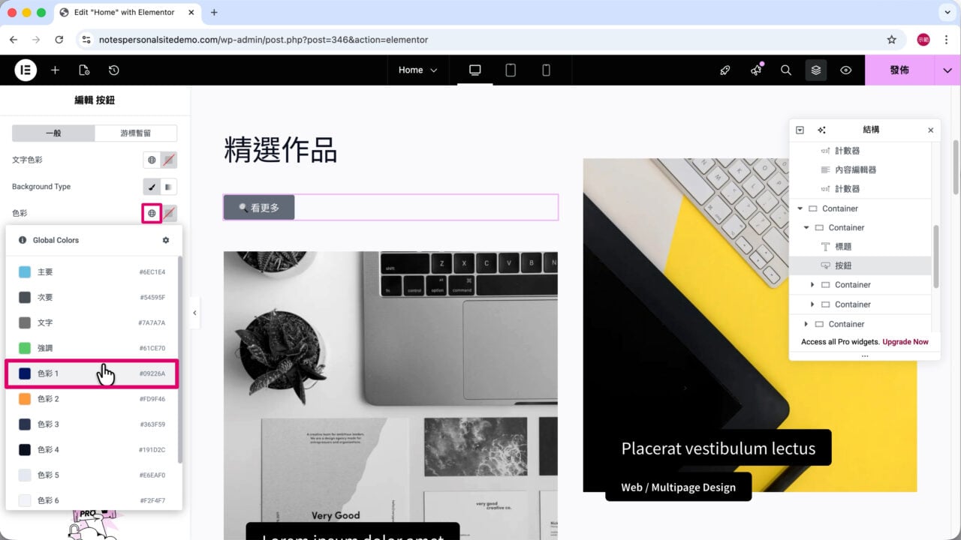Open revision history icon
Image resolution: width=961 pixels, height=540 pixels.
pyautogui.click(x=113, y=70)
